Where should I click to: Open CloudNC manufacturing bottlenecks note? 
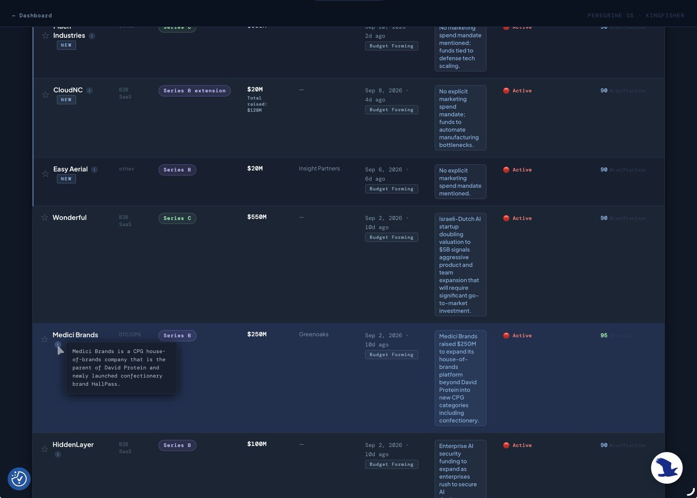point(461,118)
